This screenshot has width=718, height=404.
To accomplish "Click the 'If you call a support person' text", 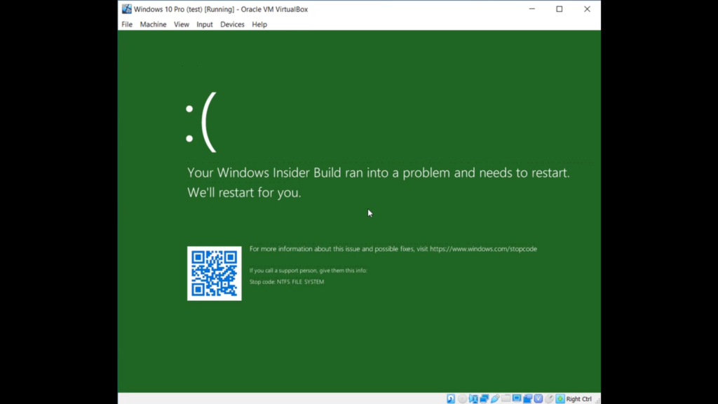I will point(309,270).
